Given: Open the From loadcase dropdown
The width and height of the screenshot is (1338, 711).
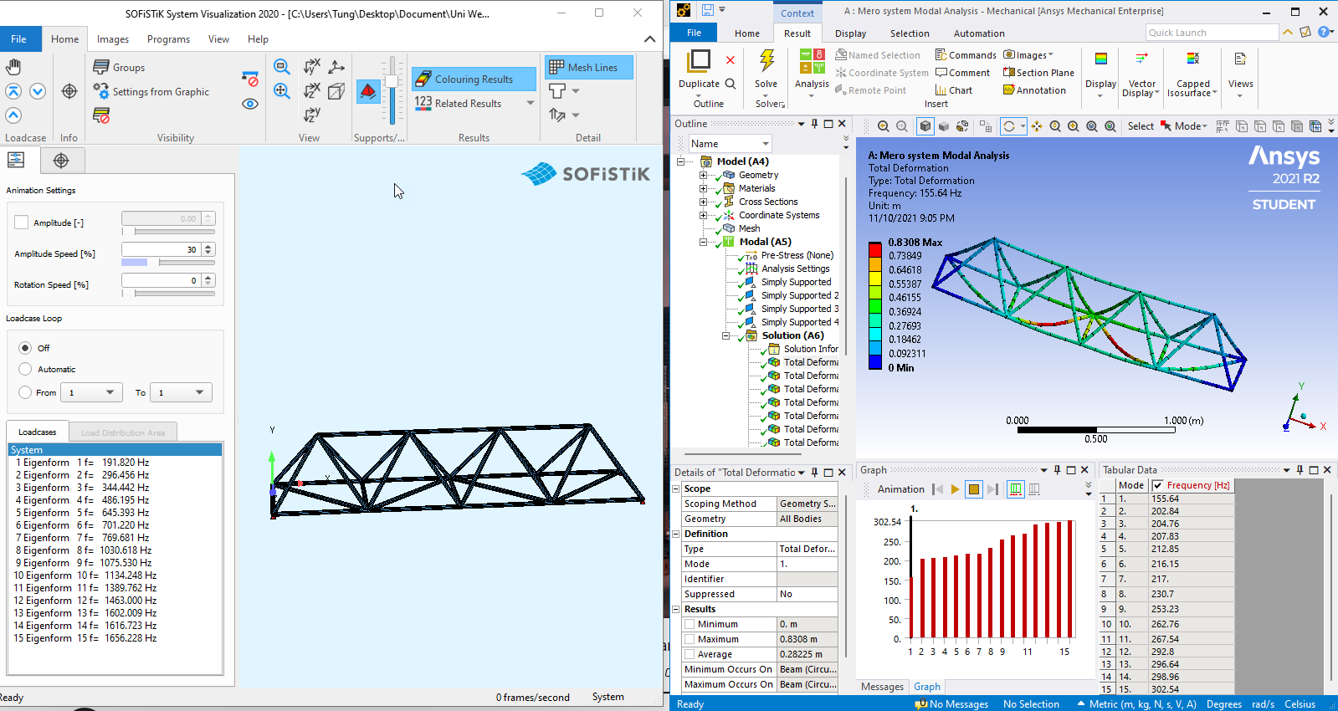Looking at the screenshot, I should (92, 392).
